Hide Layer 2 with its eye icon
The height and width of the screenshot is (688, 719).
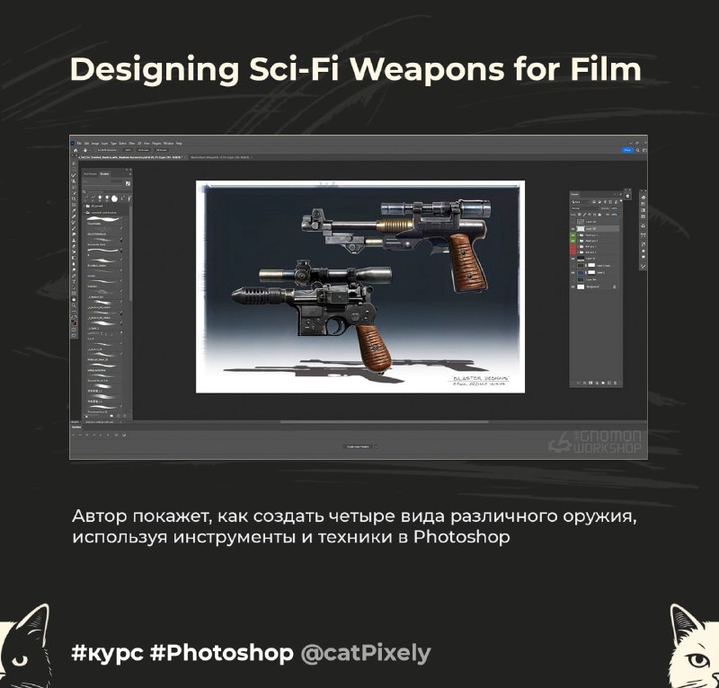(573, 273)
